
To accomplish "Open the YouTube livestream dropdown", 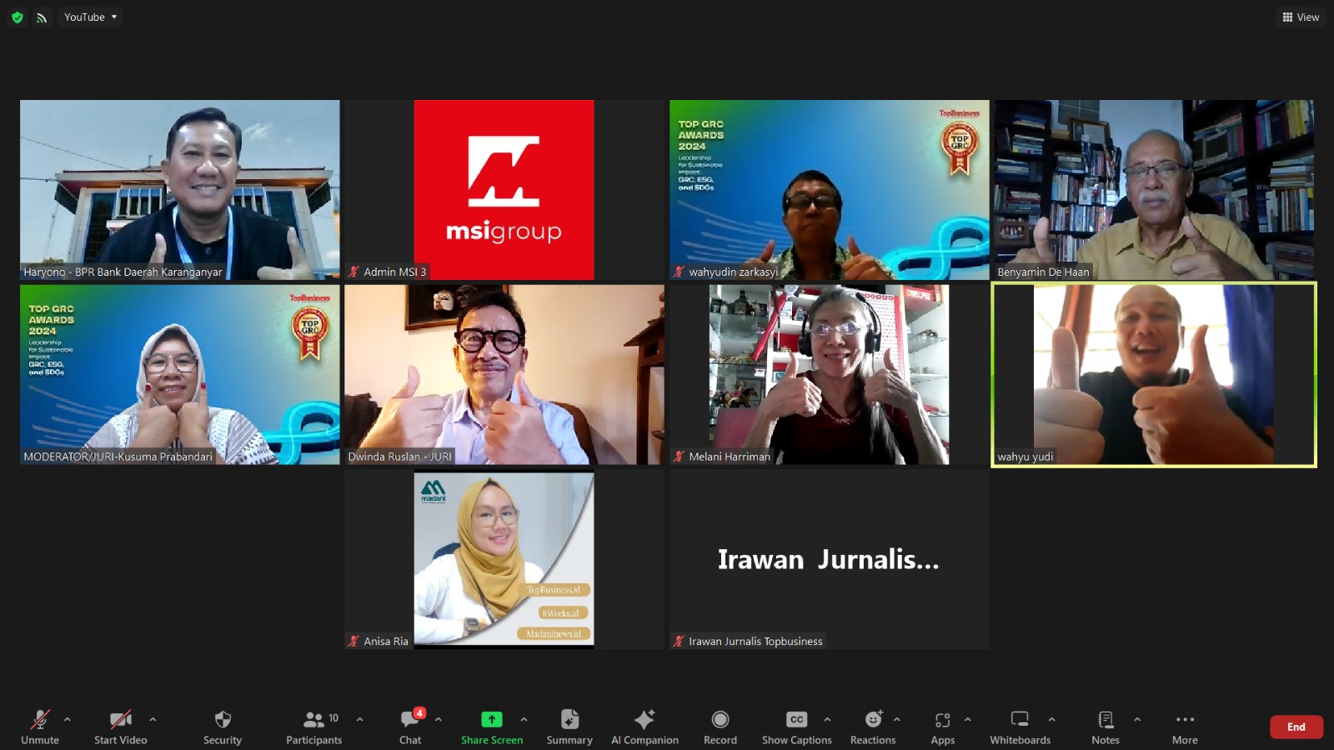I will point(90,17).
